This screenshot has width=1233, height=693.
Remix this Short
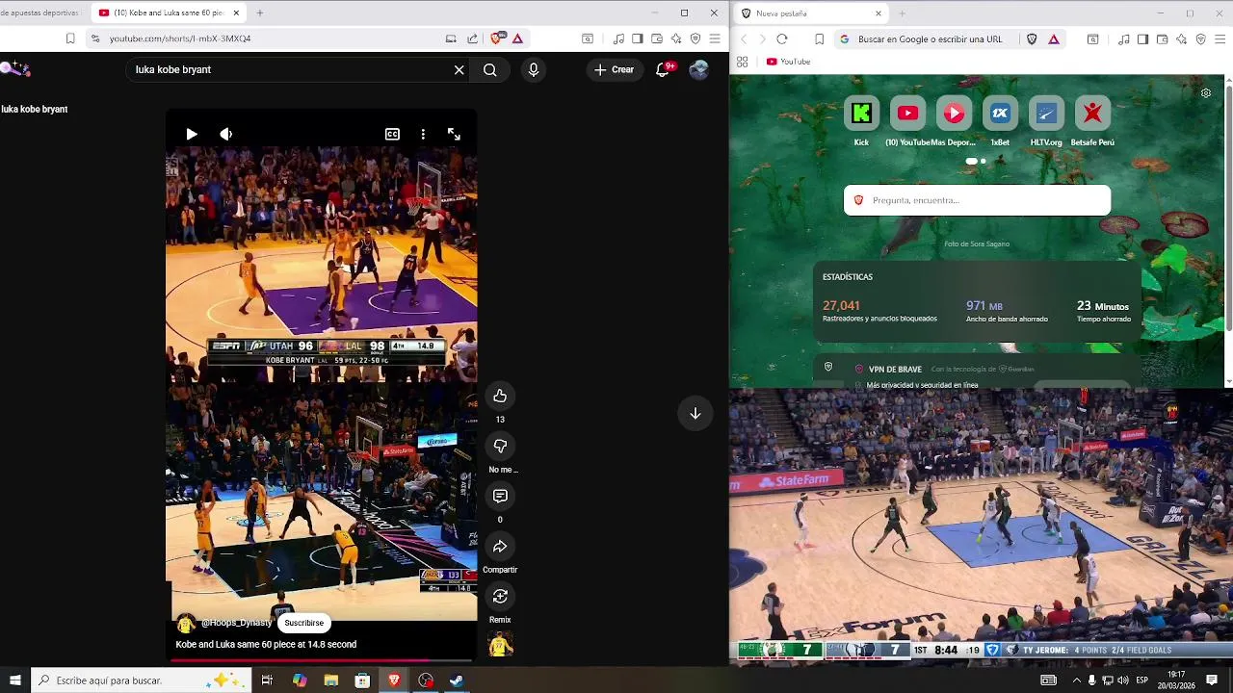(500, 597)
